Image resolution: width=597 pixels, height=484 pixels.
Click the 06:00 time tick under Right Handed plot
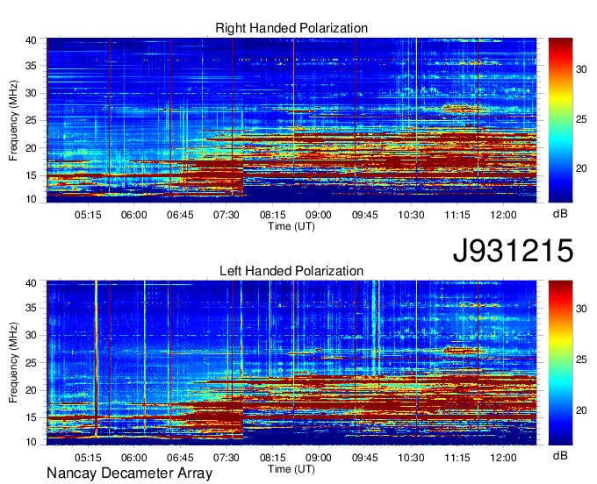[x=134, y=215]
